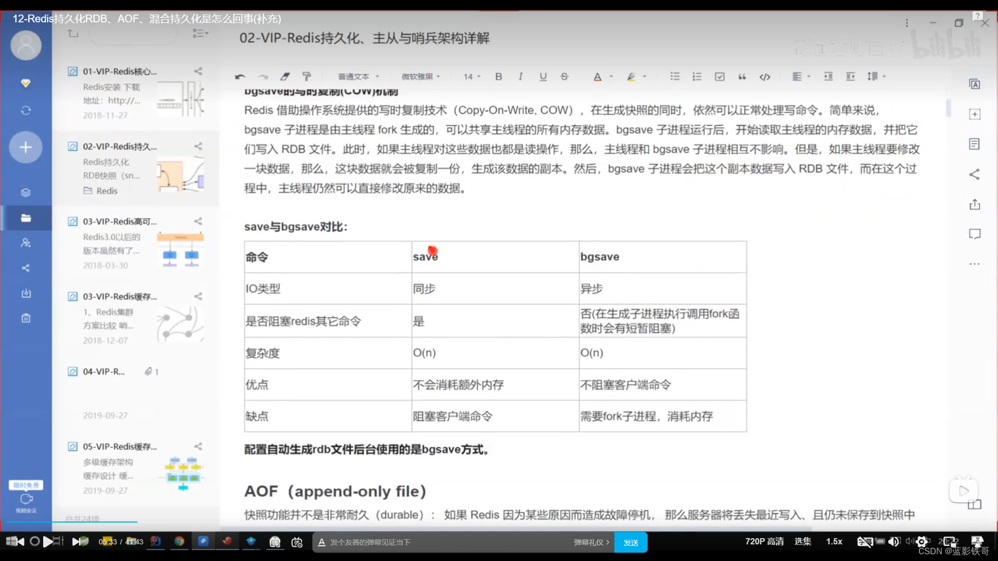Screen dimensions: 998x561
Task: Insert a bulleted list
Action: click(x=675, y=77)
